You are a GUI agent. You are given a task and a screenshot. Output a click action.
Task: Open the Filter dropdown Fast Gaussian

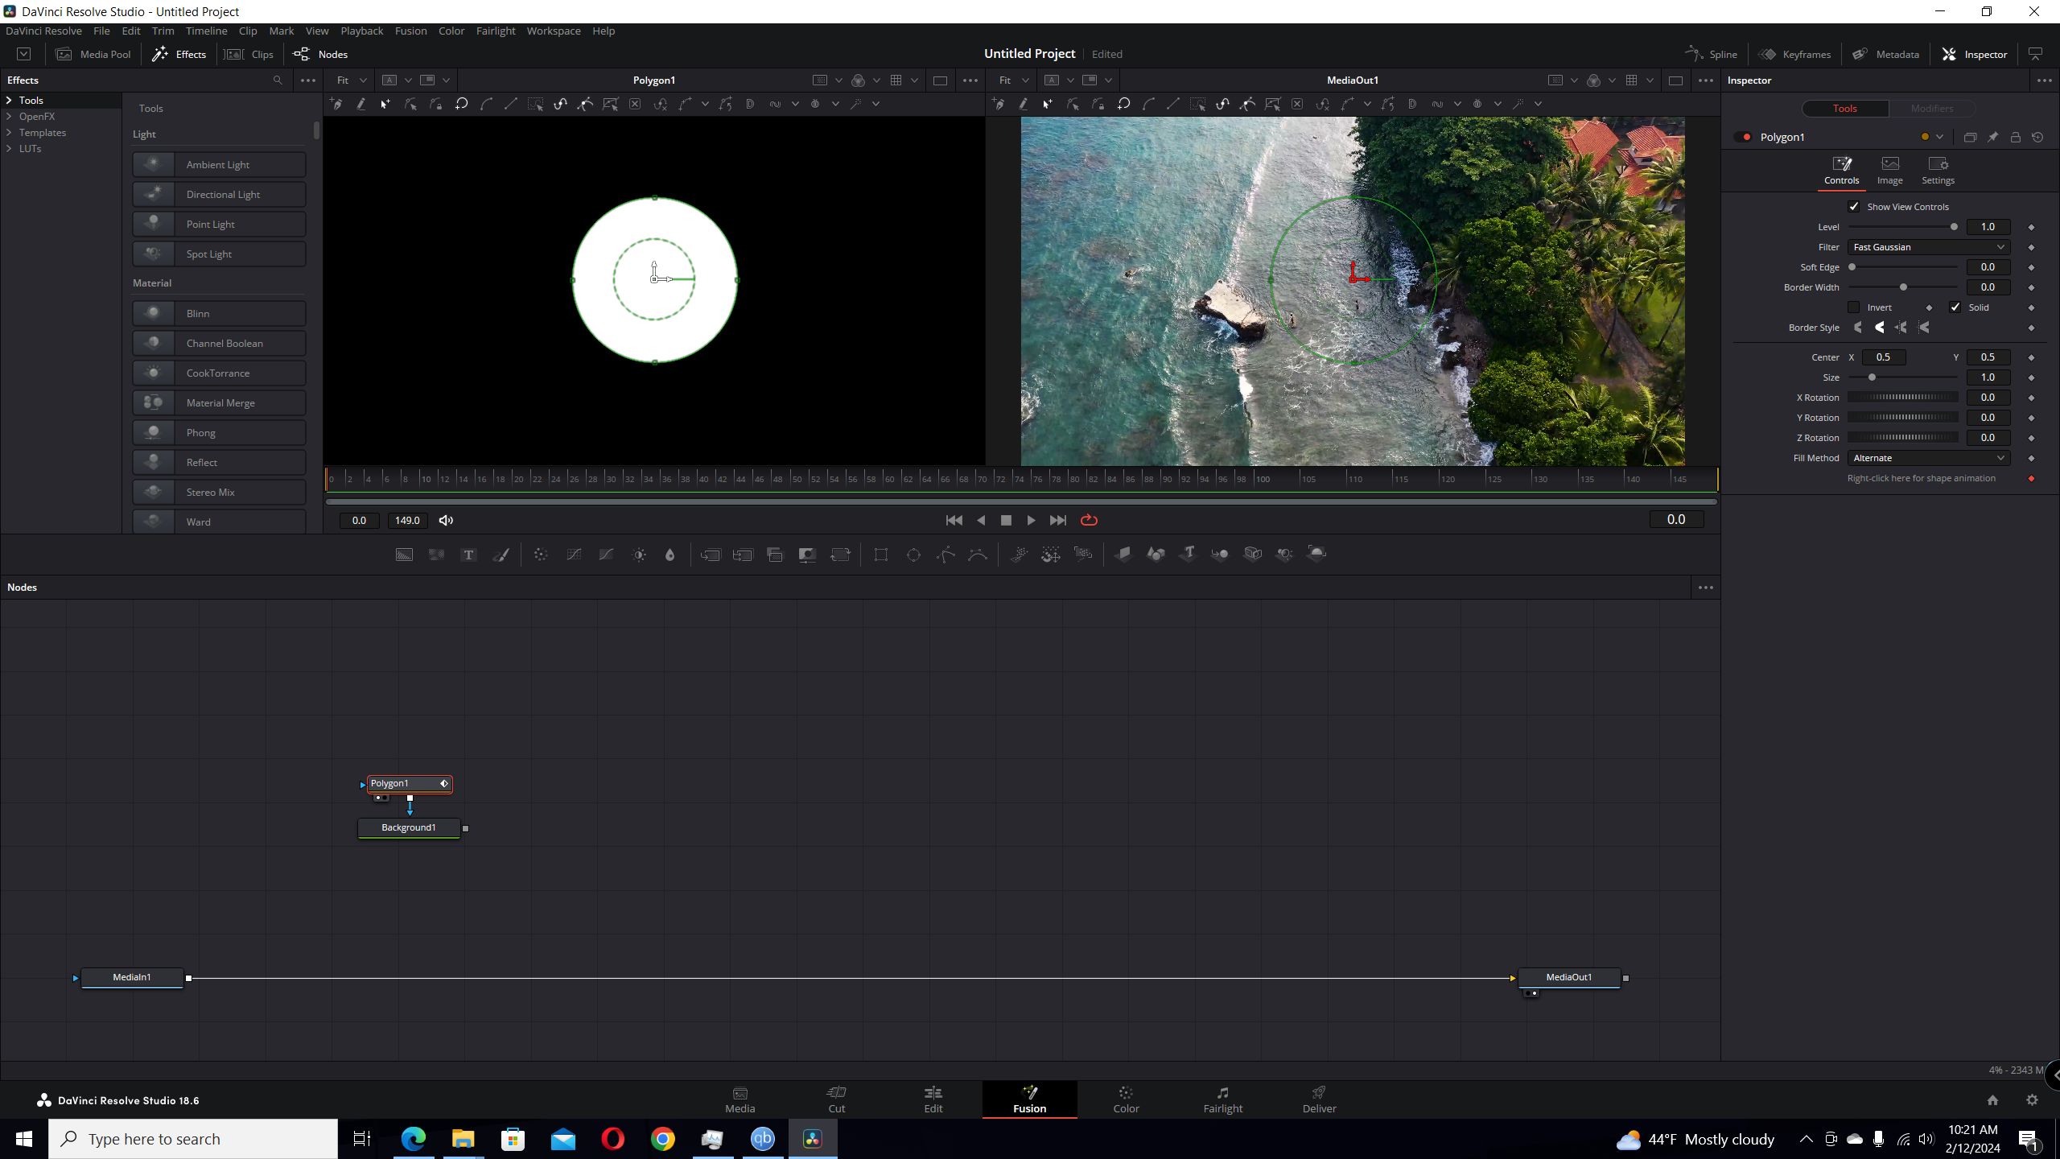1928,247
